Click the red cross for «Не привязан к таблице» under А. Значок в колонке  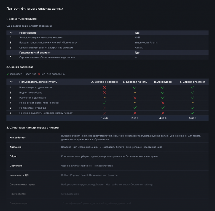click(x=104, y=108)
